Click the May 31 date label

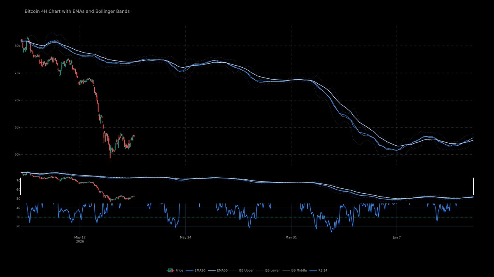coord(291,238)
